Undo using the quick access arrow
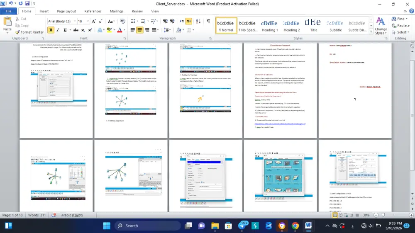 pos(11,3)
